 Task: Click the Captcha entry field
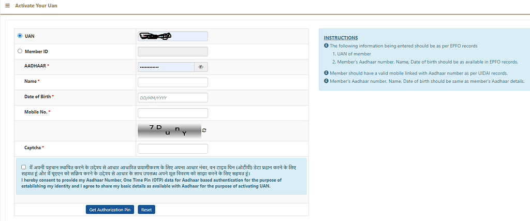coord(172,149)
